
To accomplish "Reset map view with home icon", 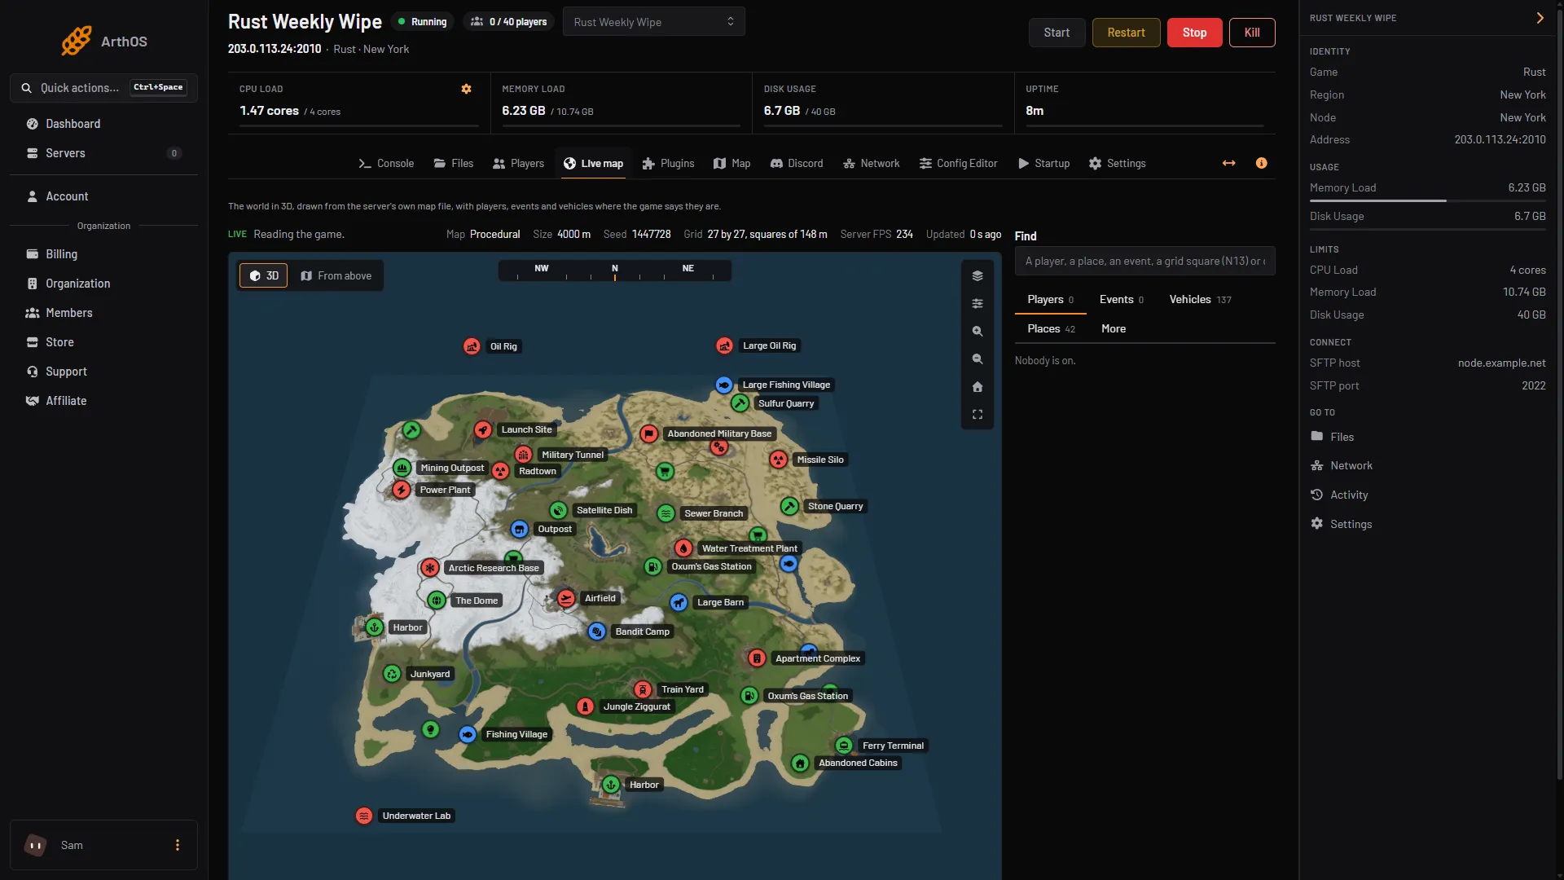I will (x=977, y=387).
